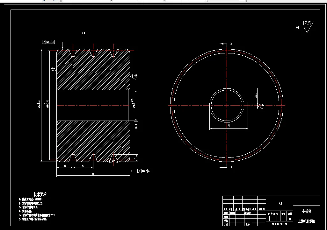
Task: Click the 技术要求 heading
Action: [40, 194]
